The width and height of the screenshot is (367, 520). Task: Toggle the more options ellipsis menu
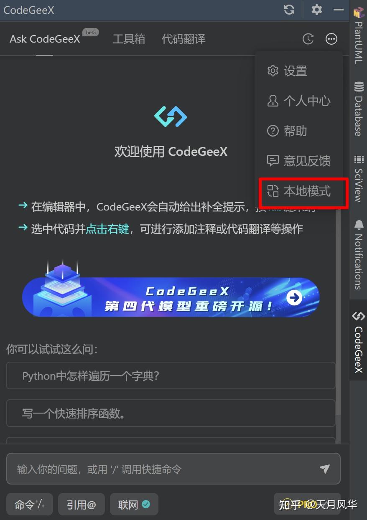[x=331, y=39]
